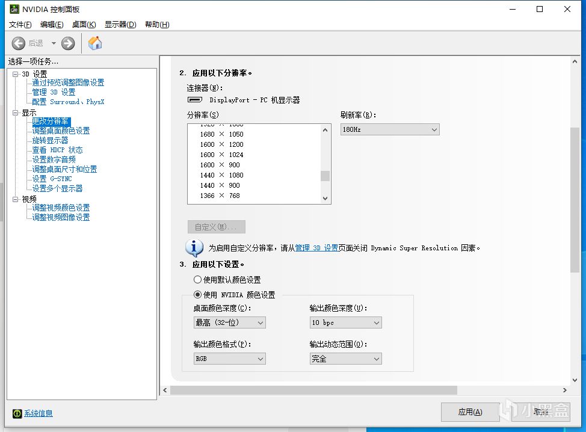Screen dimensions: 586x432
Task: Open 查看 HDCP 状态
Action: tap(58, 150)
